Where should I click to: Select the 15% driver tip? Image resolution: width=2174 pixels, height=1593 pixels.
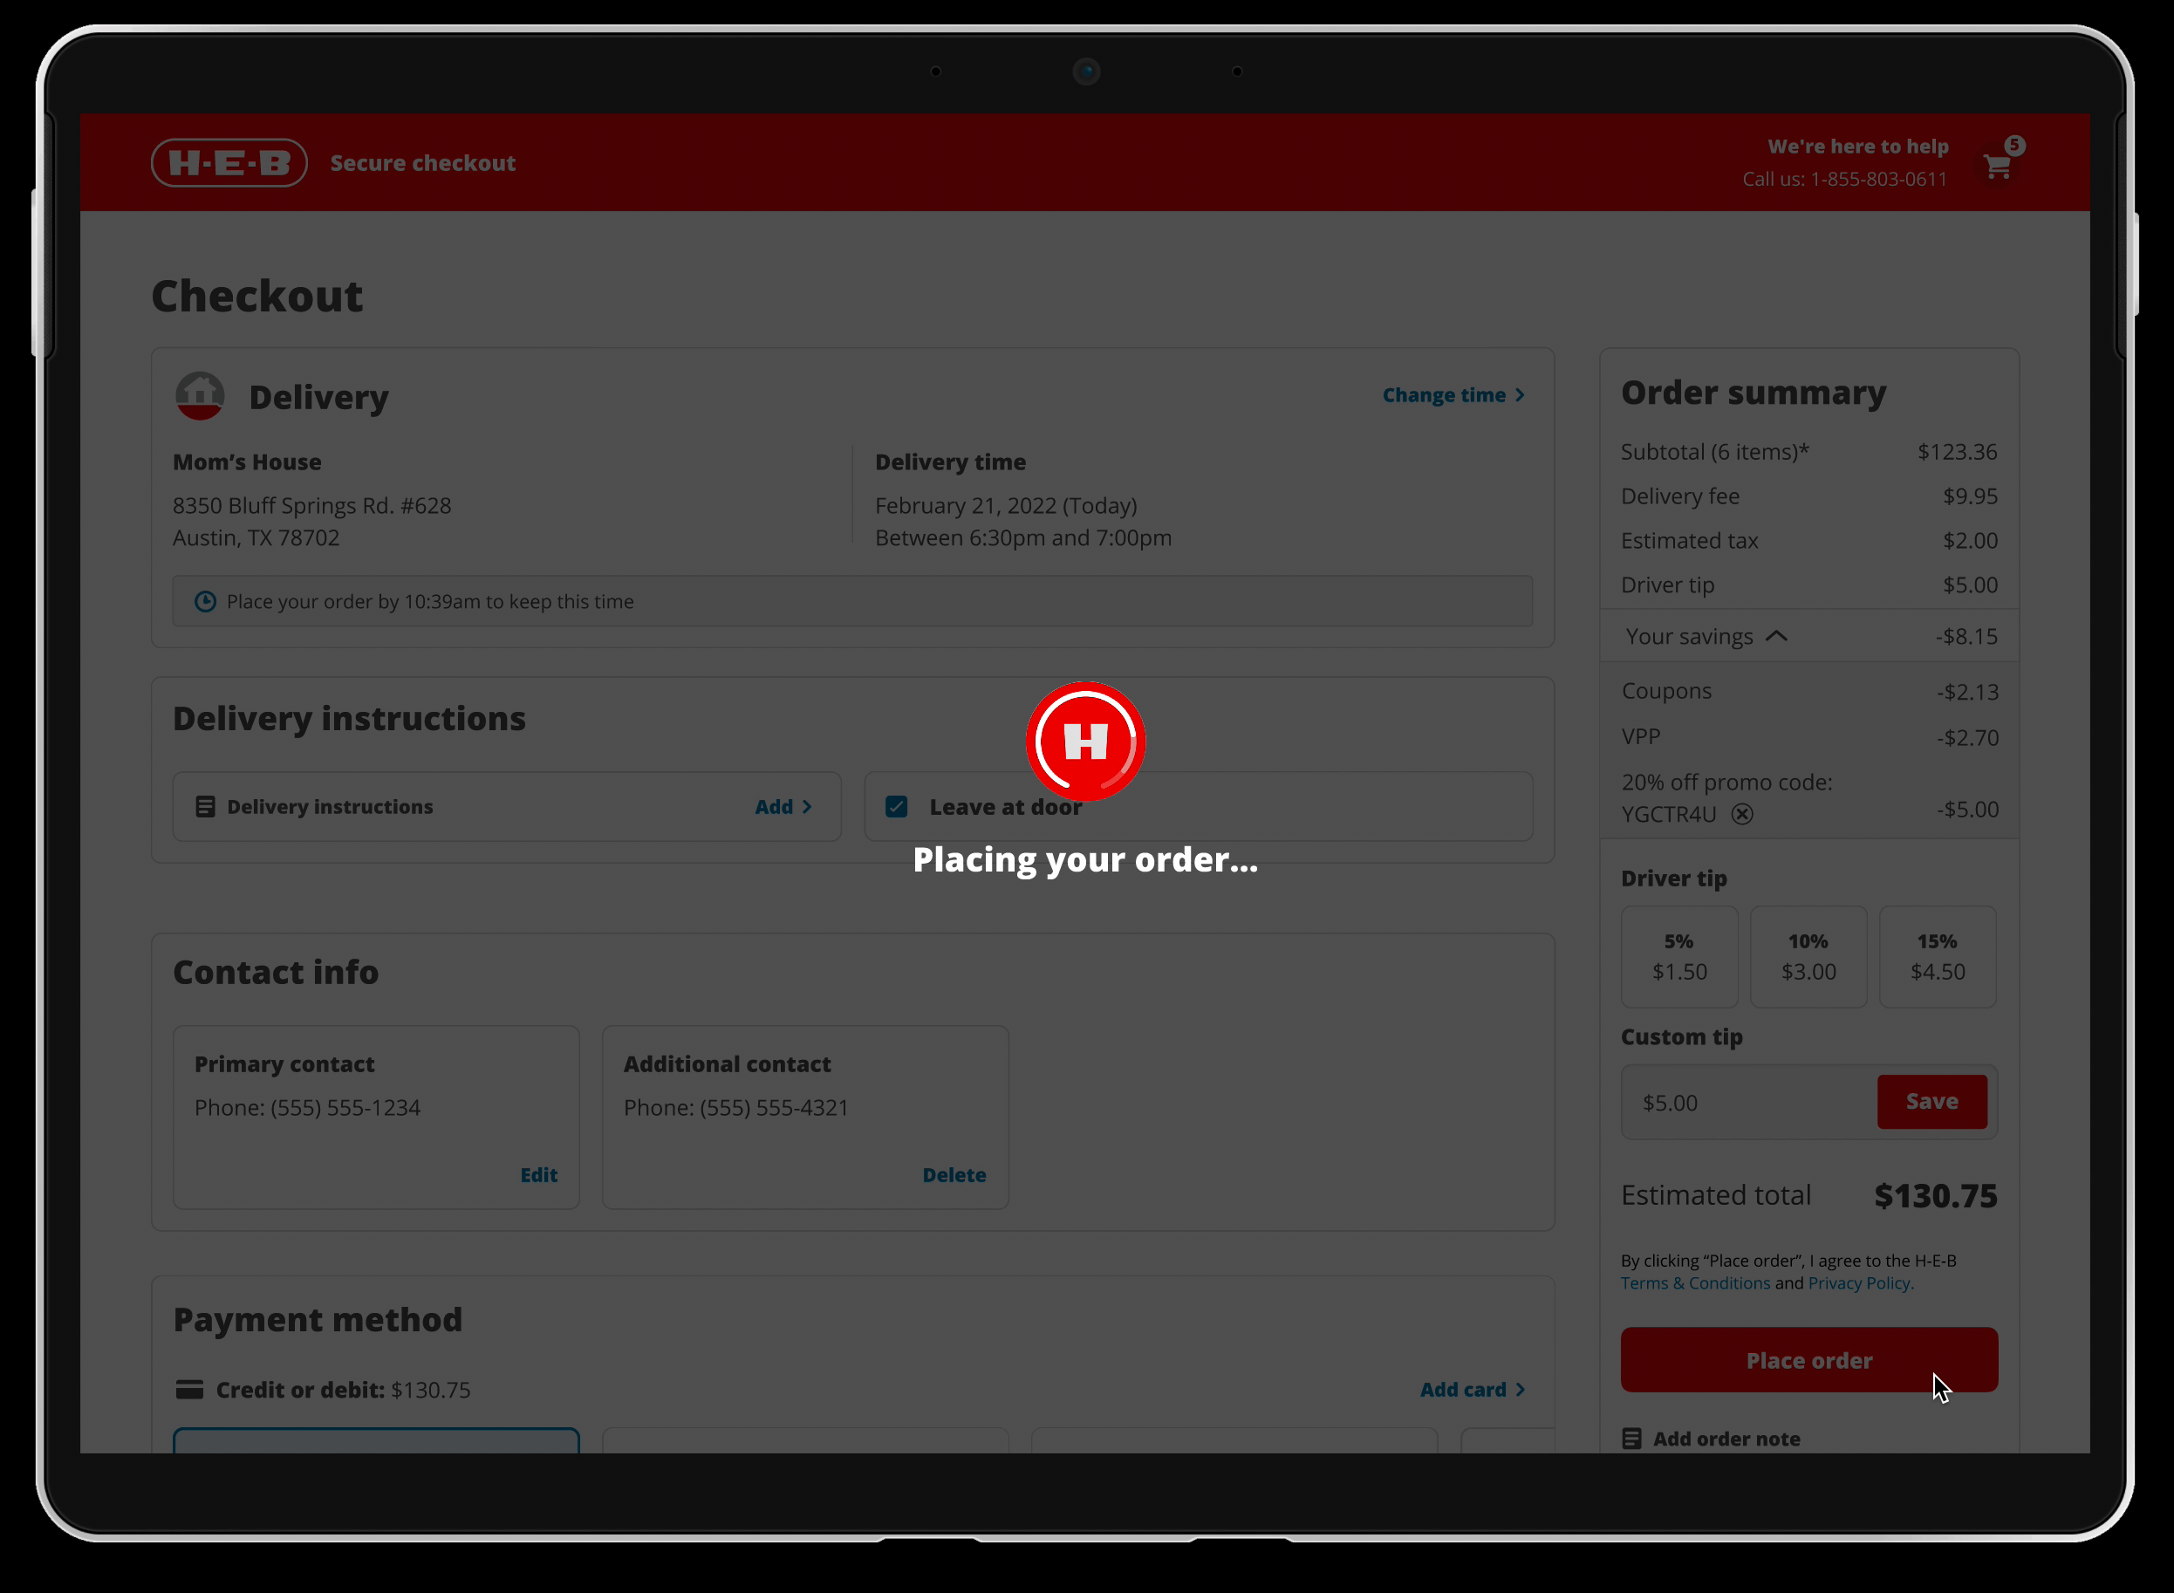pos(1938,956)
